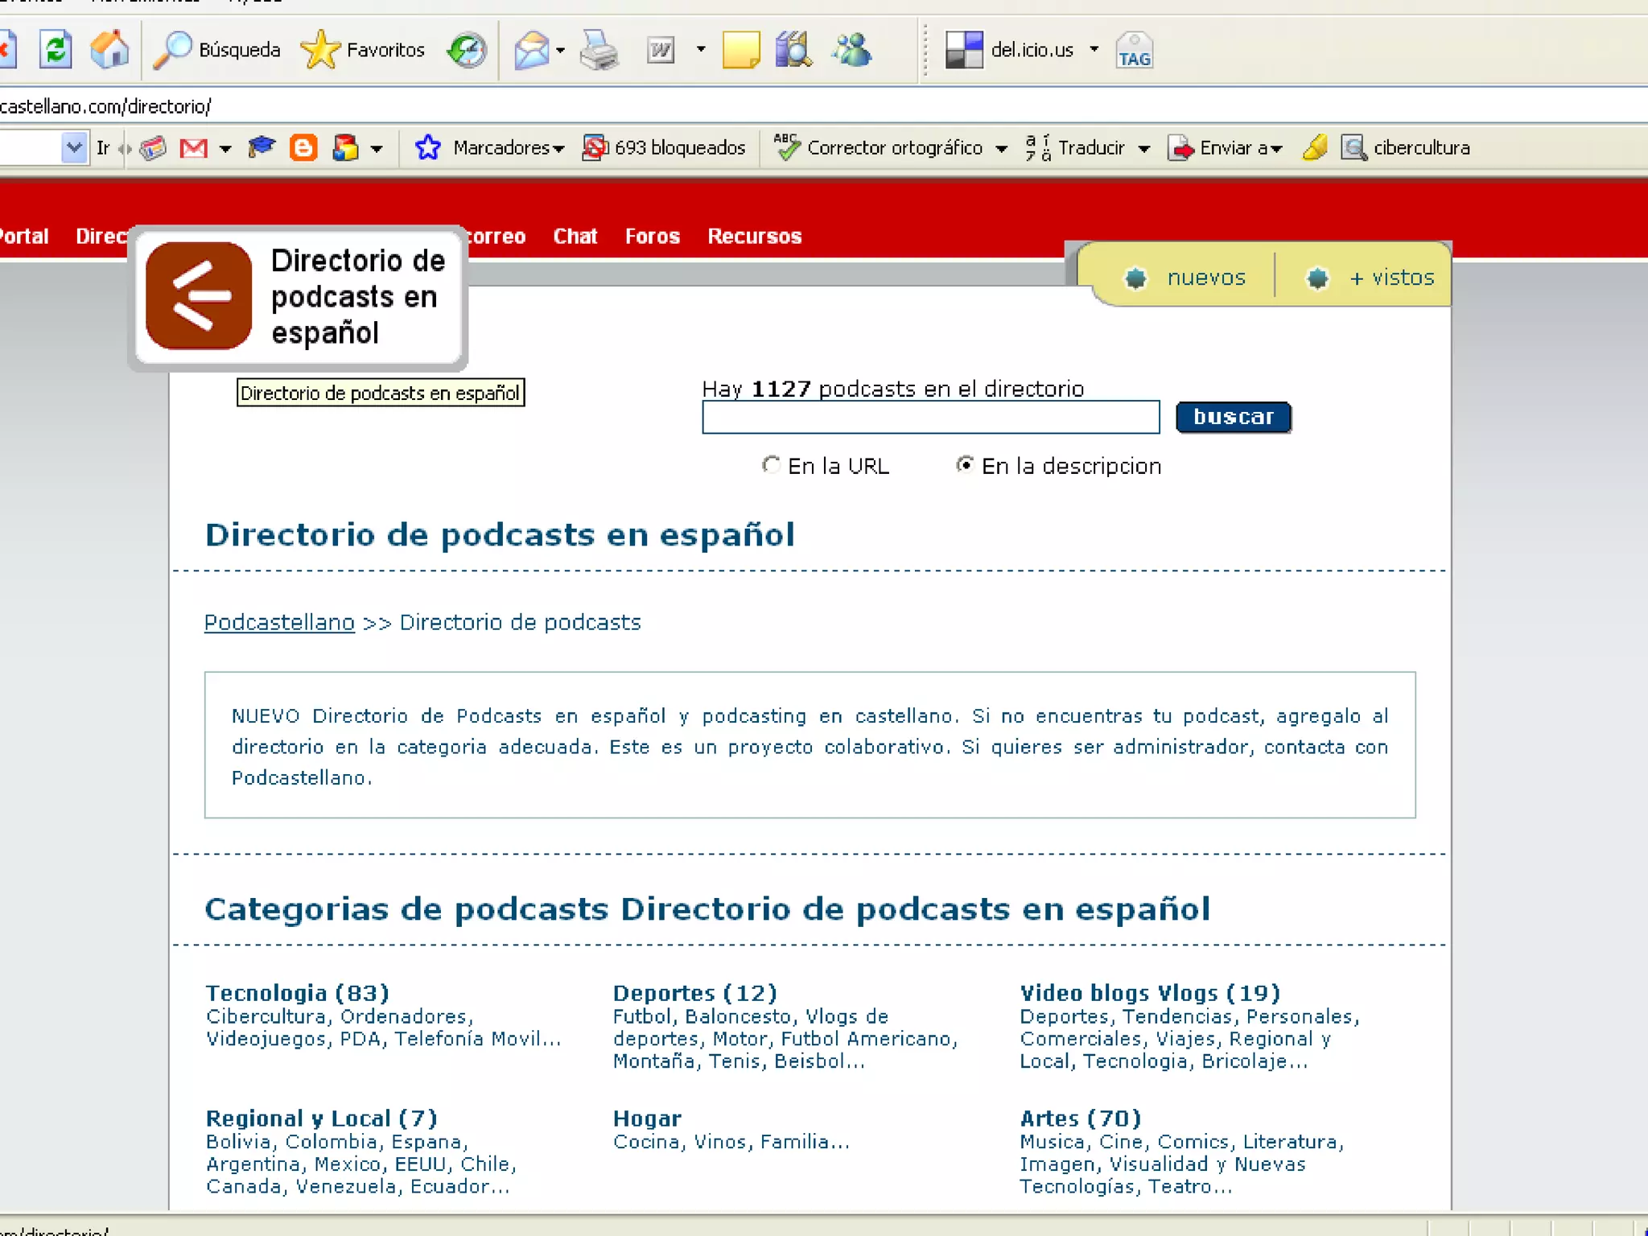Click the Print icon in the toolbar
Viewport: 1648px width, 1236px height.
(x=599, y=50)
